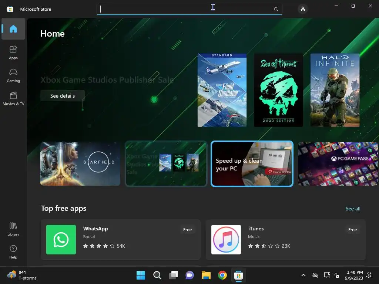Click iTunes' Music category text
The image size is (379, 284).
254,237
